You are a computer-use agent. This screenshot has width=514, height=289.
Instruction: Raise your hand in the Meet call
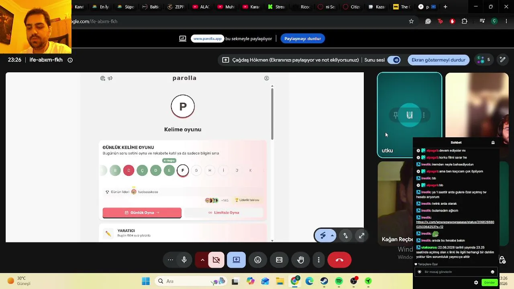(x=300, y=260)
